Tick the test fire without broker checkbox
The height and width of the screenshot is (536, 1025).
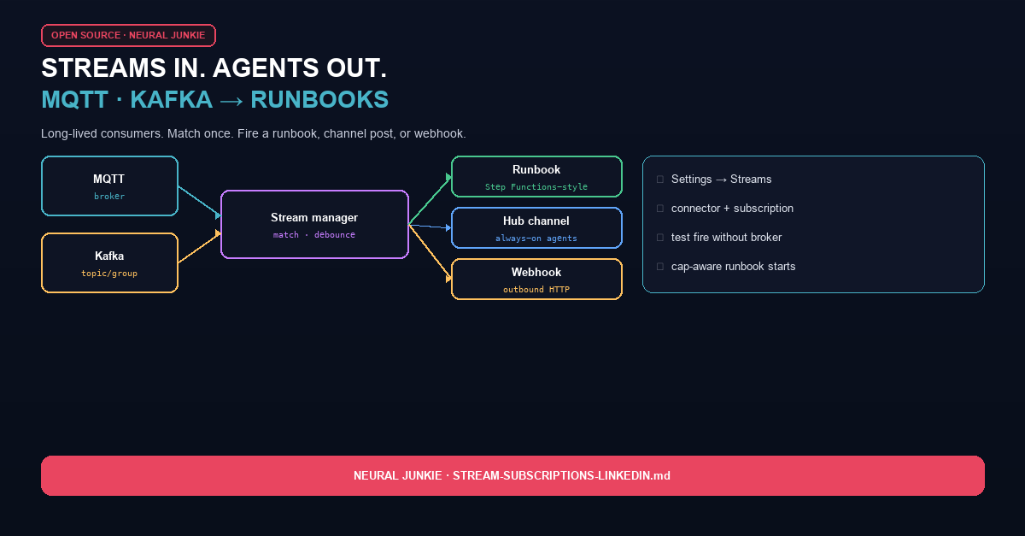click(659, 238)
